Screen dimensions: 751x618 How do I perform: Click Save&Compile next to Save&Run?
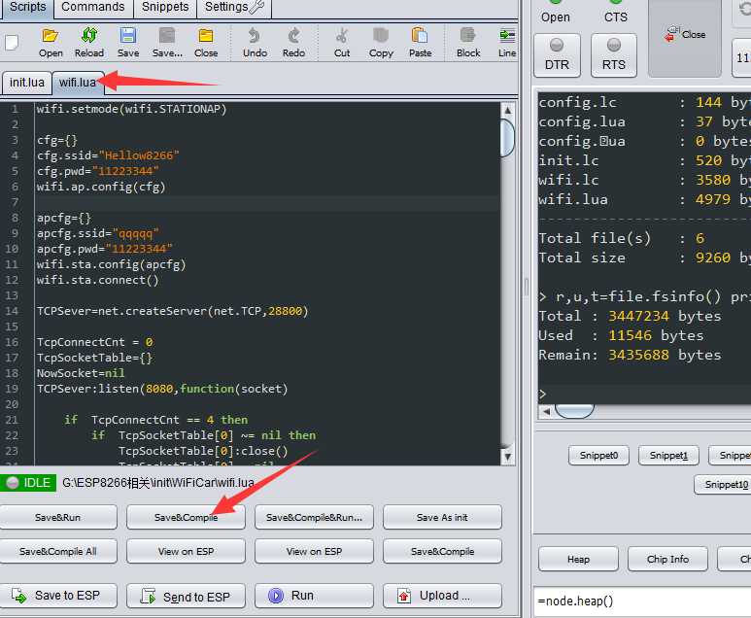tap(186, 517)
